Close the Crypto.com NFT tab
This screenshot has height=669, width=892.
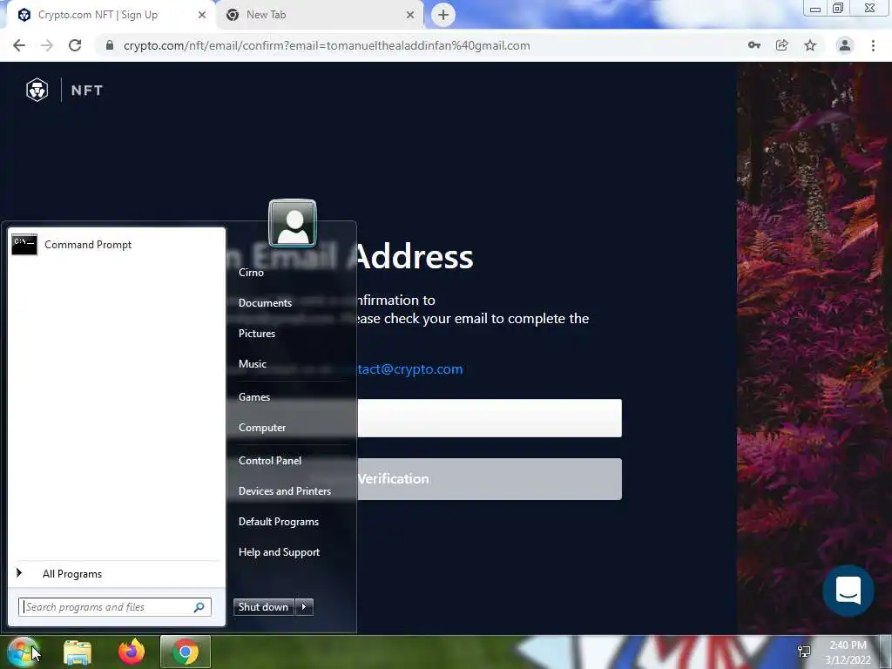tap(202, 15)
